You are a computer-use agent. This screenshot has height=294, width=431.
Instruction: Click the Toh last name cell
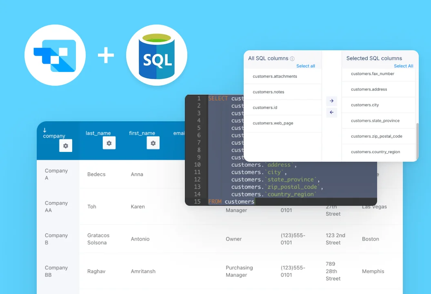[x=92, y=207]
